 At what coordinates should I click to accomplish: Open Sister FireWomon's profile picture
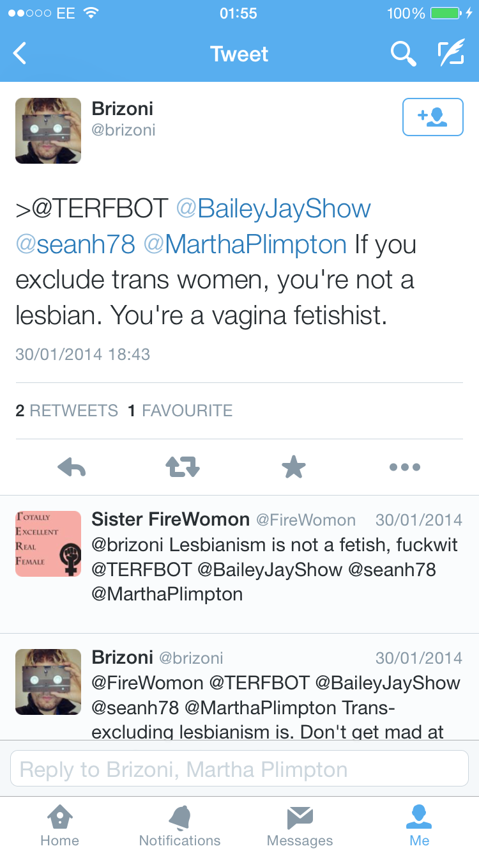(x=48, y=544)
